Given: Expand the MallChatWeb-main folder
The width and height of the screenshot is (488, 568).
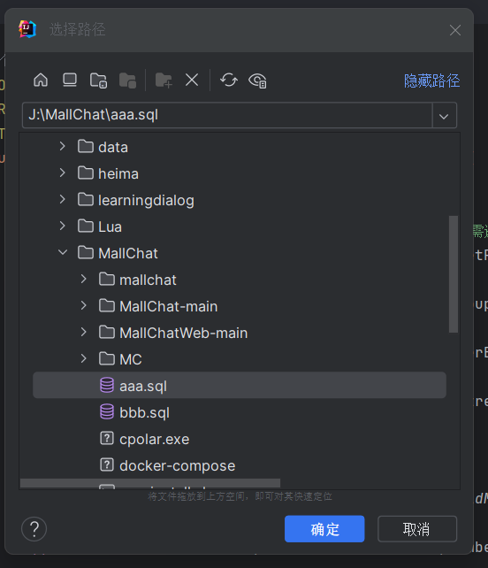Looking at the screenshot, I should [x=84, y=332].
